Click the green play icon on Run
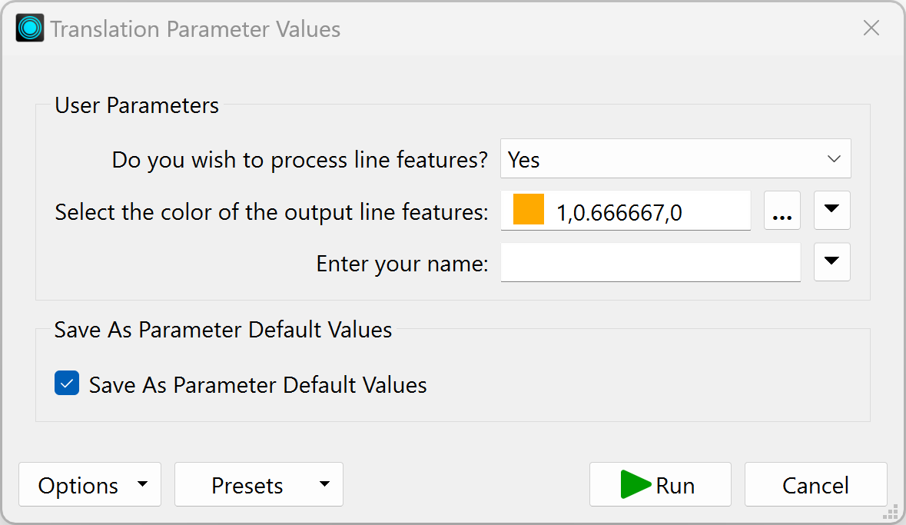 pos(635,484)
